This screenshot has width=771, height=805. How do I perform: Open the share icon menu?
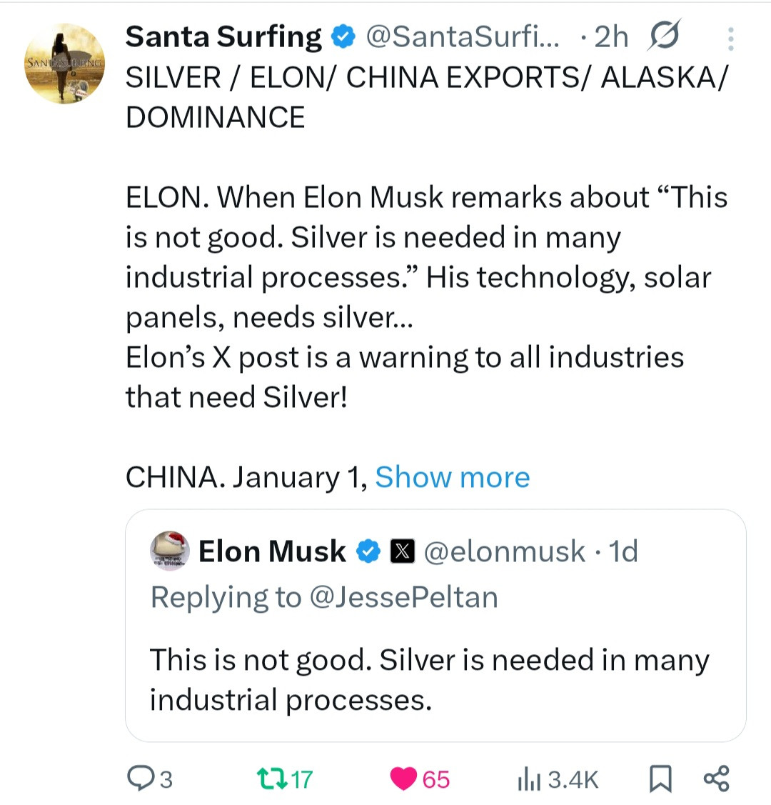tap(716, 778)
